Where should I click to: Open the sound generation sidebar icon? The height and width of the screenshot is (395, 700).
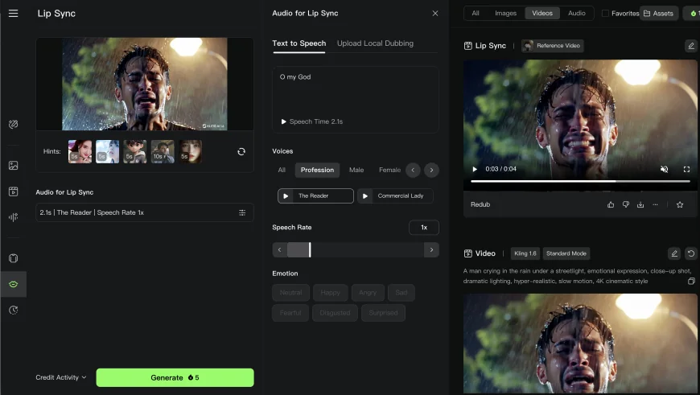coord(14,217)
